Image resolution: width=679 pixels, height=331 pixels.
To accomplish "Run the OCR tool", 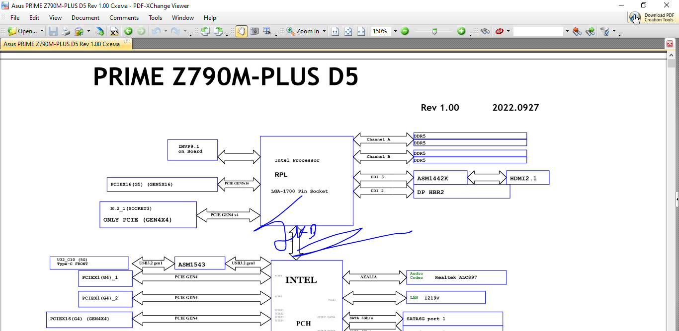I will tap(114, 31).
